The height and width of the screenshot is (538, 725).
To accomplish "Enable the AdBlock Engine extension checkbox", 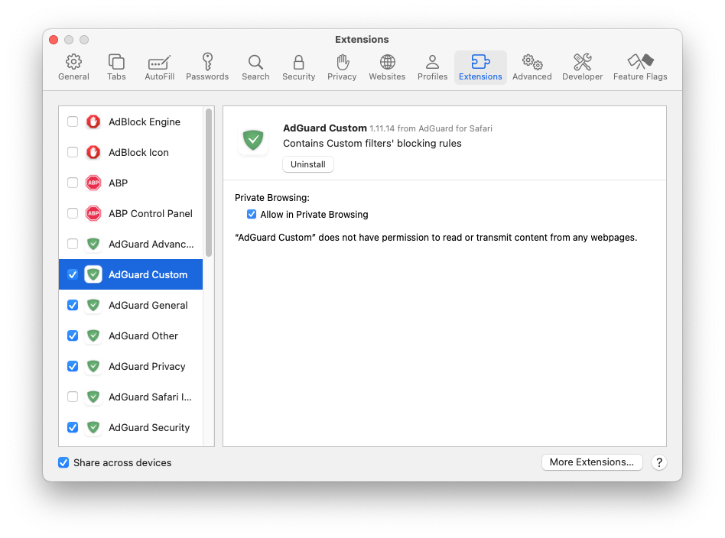I will tap(73, 122).
